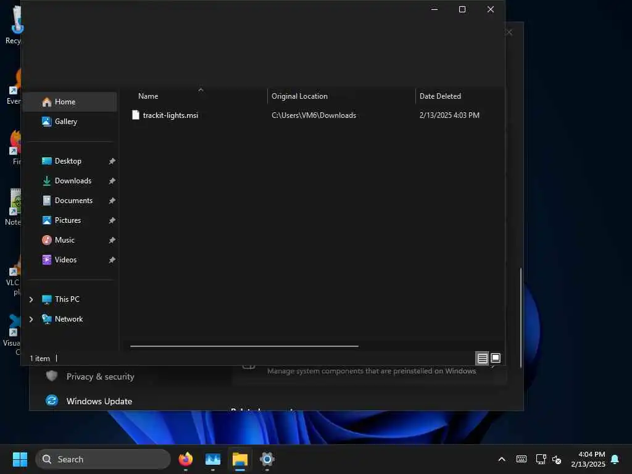This screenshot has width=632, height=474.
Task: Open the Videos quick access folder
Action: click(70, 260)
